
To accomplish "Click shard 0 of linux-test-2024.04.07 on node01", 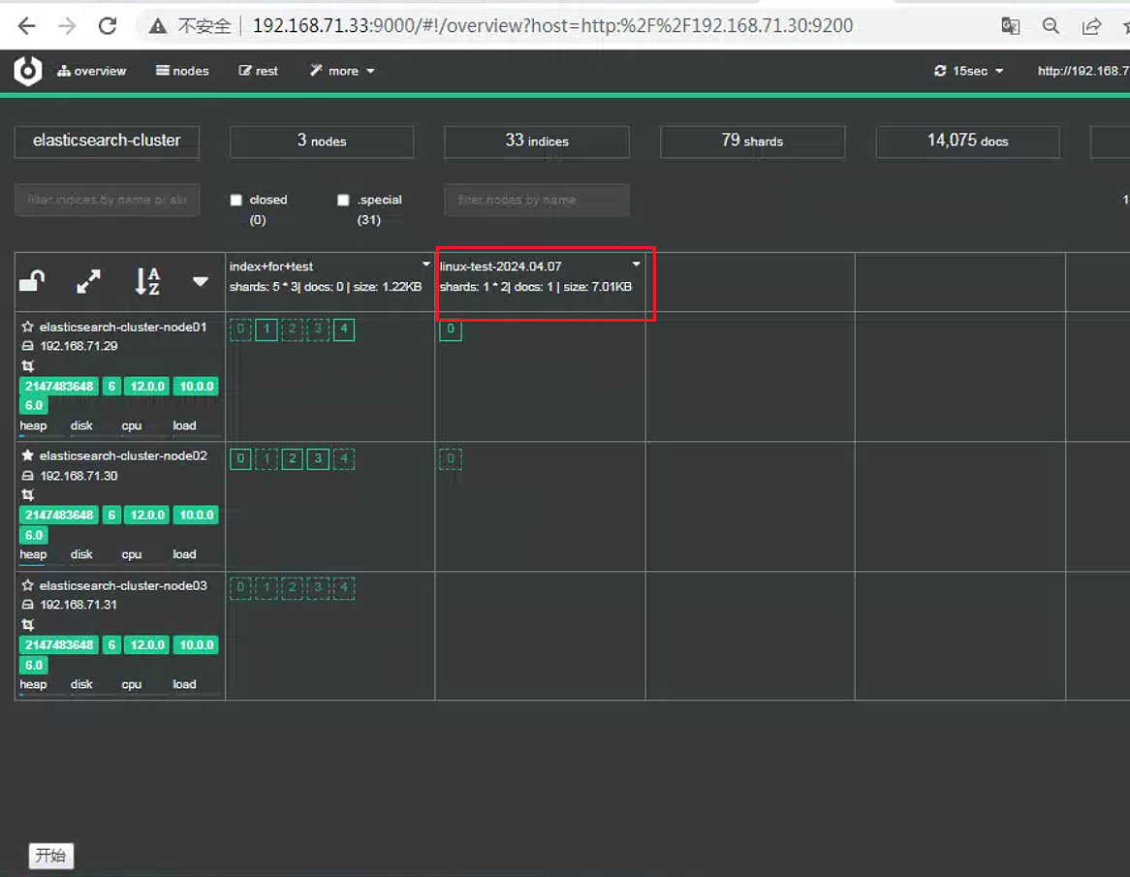I will pos(451,330).
